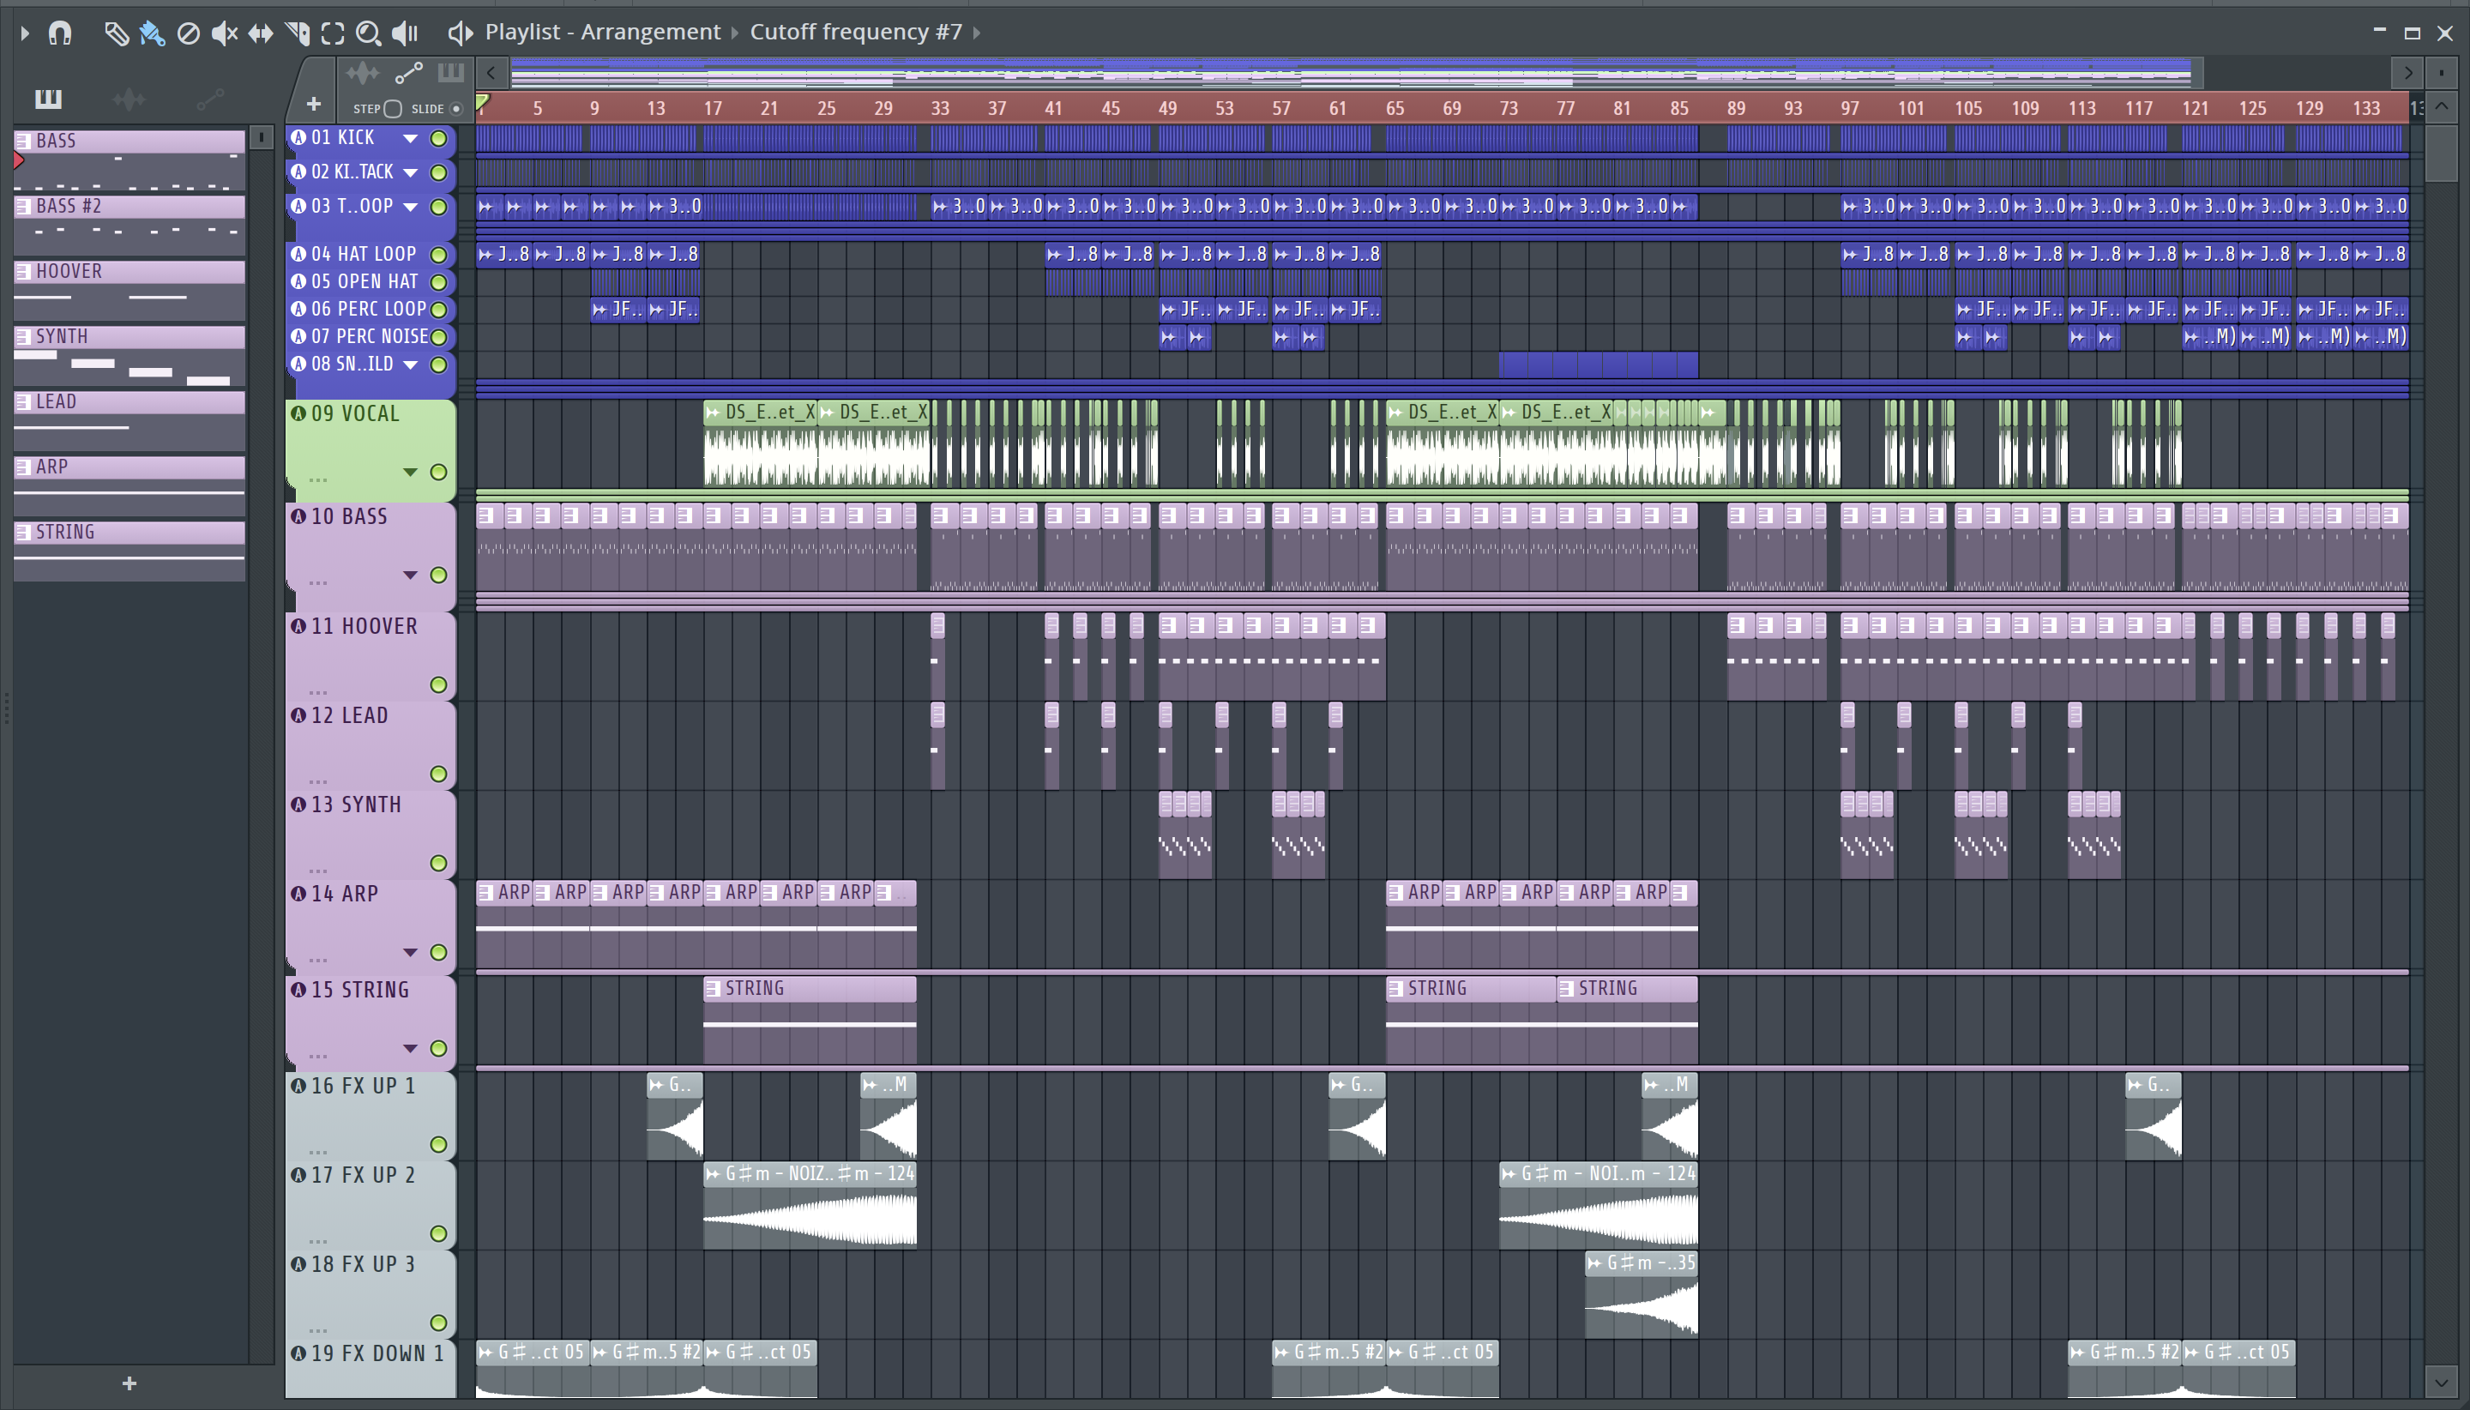Mute the 02 KI..TACK track

pyautogui.click(x=438, y=172)
